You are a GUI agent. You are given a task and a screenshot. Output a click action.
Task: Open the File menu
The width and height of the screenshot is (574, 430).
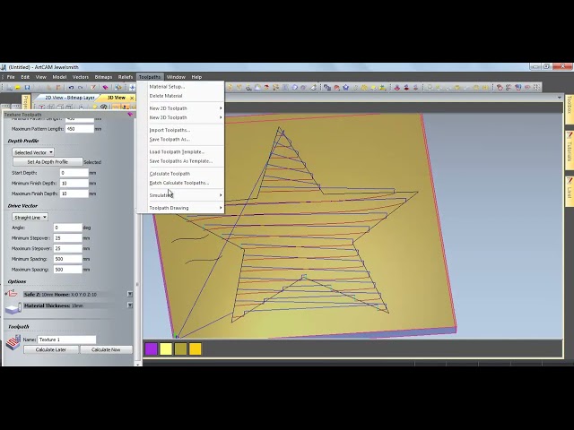point(11,77)
